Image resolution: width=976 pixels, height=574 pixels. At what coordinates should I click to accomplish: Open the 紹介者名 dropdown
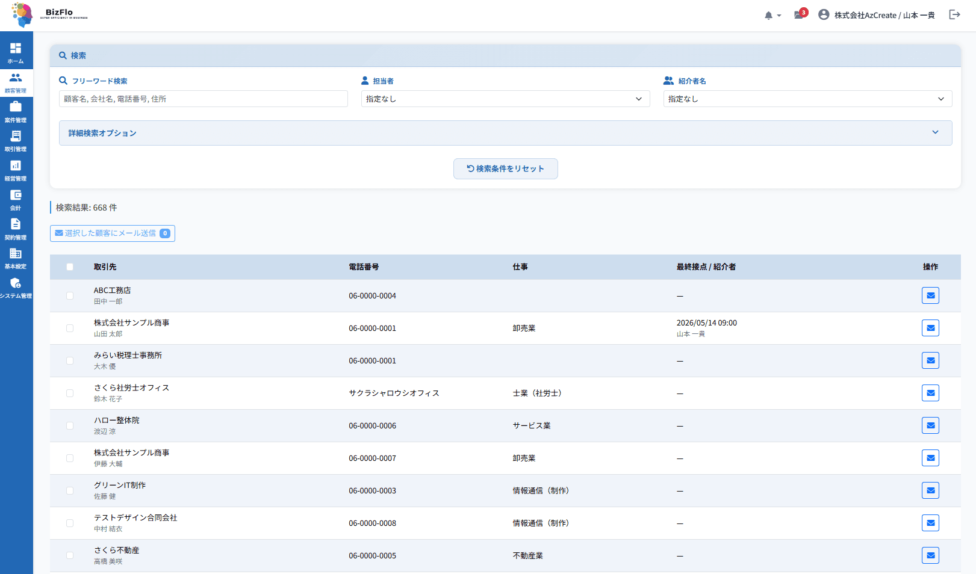click(807, 99)
